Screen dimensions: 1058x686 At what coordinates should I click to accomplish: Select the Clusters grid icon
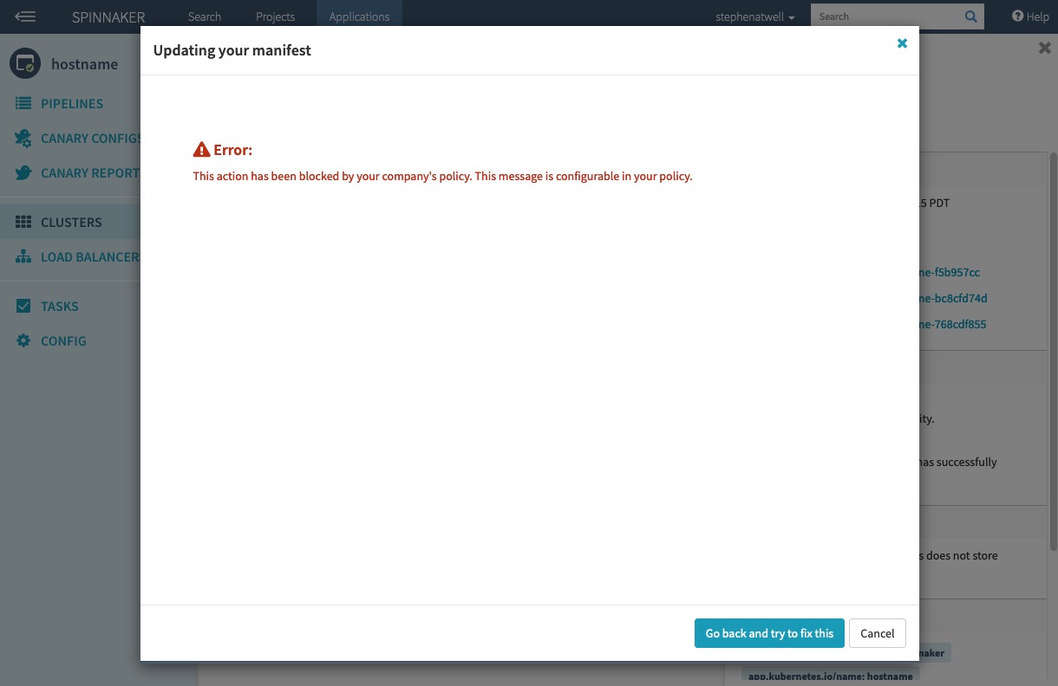click(23, 221)
